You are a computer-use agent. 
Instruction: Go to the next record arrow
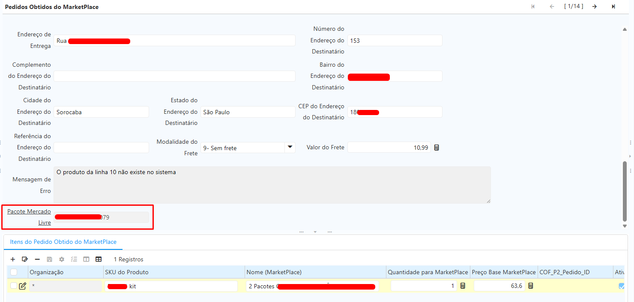click(595, 6)
